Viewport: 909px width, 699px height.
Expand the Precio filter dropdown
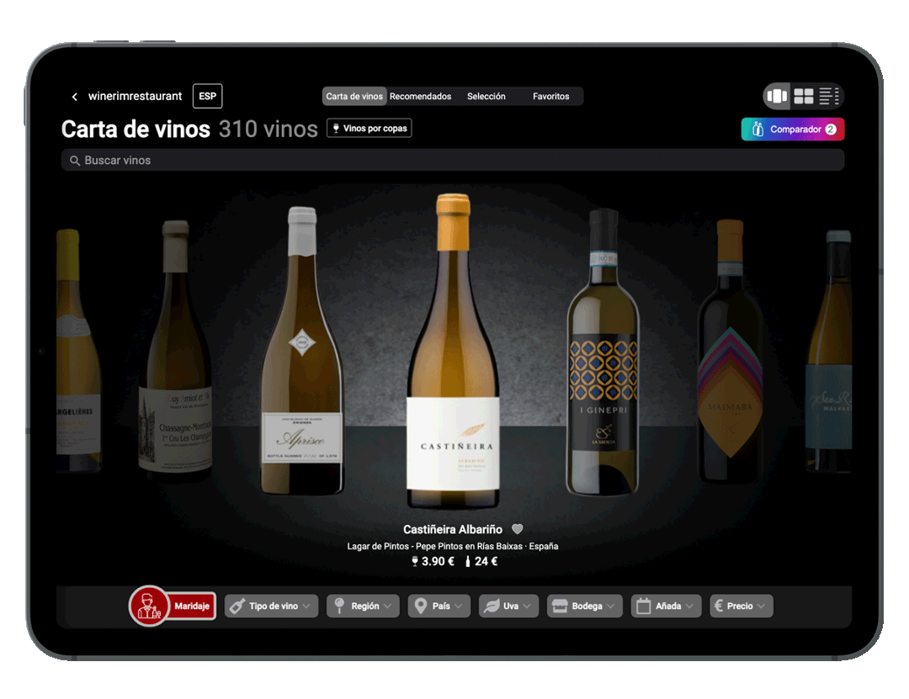742,605
